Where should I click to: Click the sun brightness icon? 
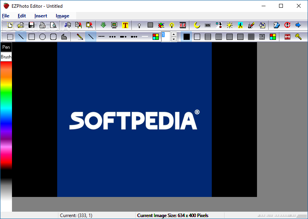click(x=230, y=25)
